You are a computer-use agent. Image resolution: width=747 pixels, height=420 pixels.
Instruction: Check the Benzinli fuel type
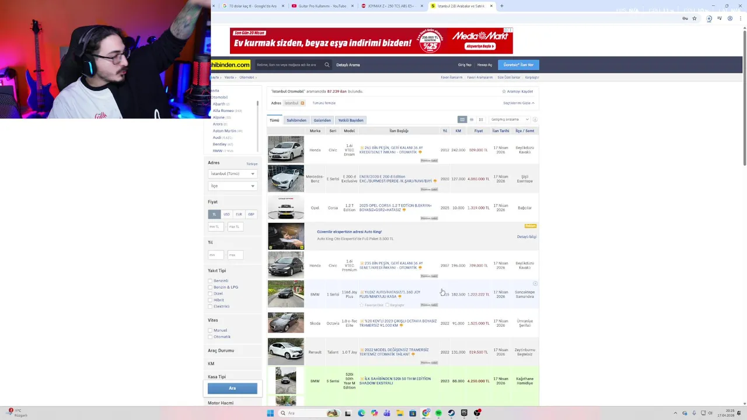point(210,281)
